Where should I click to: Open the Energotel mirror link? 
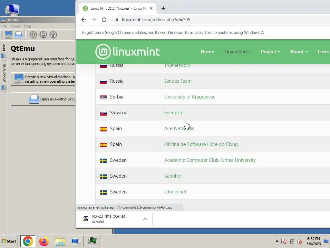tap(174, 113)
